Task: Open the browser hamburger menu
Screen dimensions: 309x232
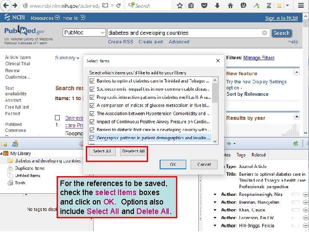Action: coord(301,6)
